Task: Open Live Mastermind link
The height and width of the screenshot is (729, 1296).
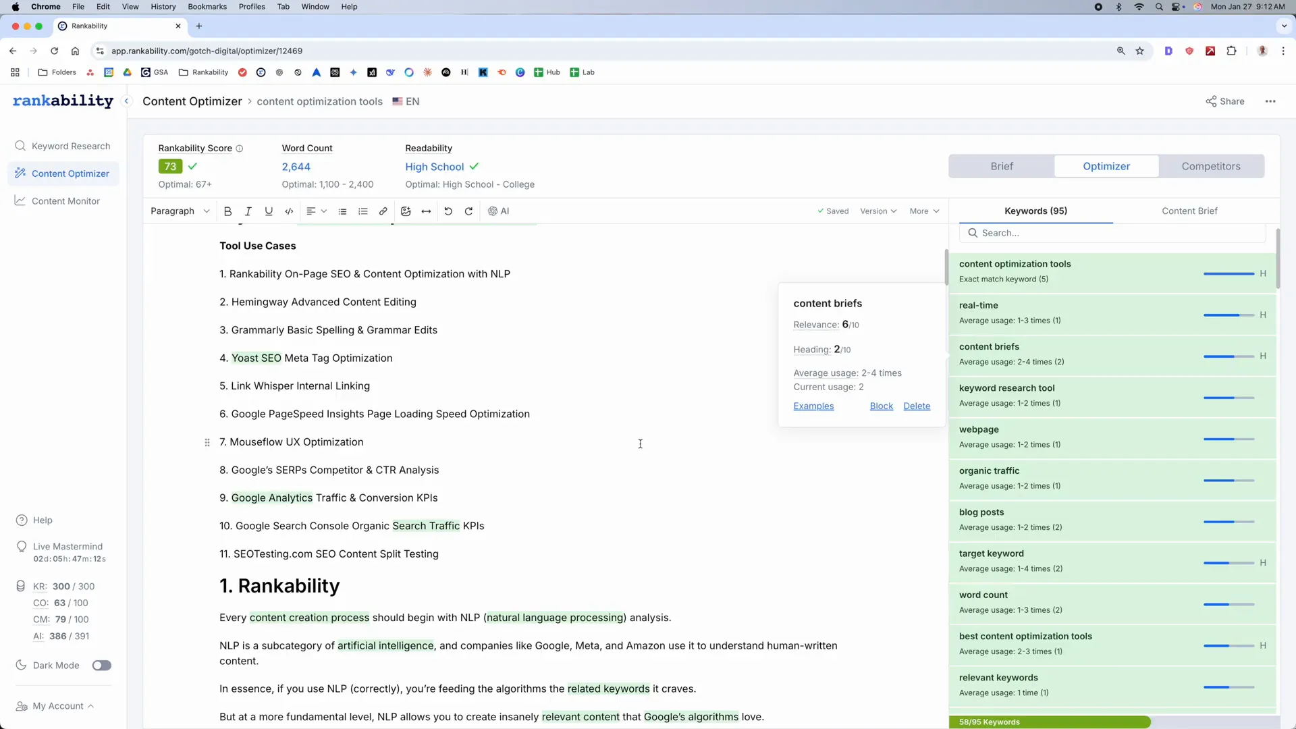Action: (x=67, y=547)
